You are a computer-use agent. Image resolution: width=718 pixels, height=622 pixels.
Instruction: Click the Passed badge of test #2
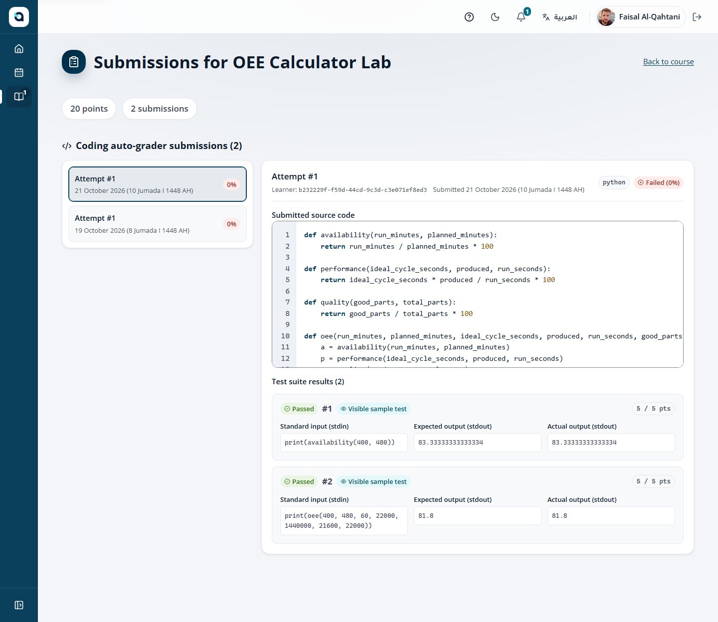pyautogui.click(x=299, y=481)
